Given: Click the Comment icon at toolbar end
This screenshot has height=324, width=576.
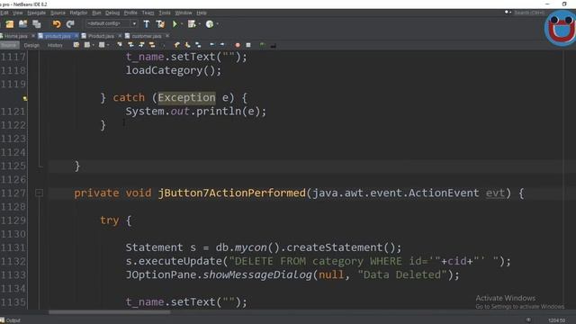Looking at the screenshot, I should click(x=274, y=46).
